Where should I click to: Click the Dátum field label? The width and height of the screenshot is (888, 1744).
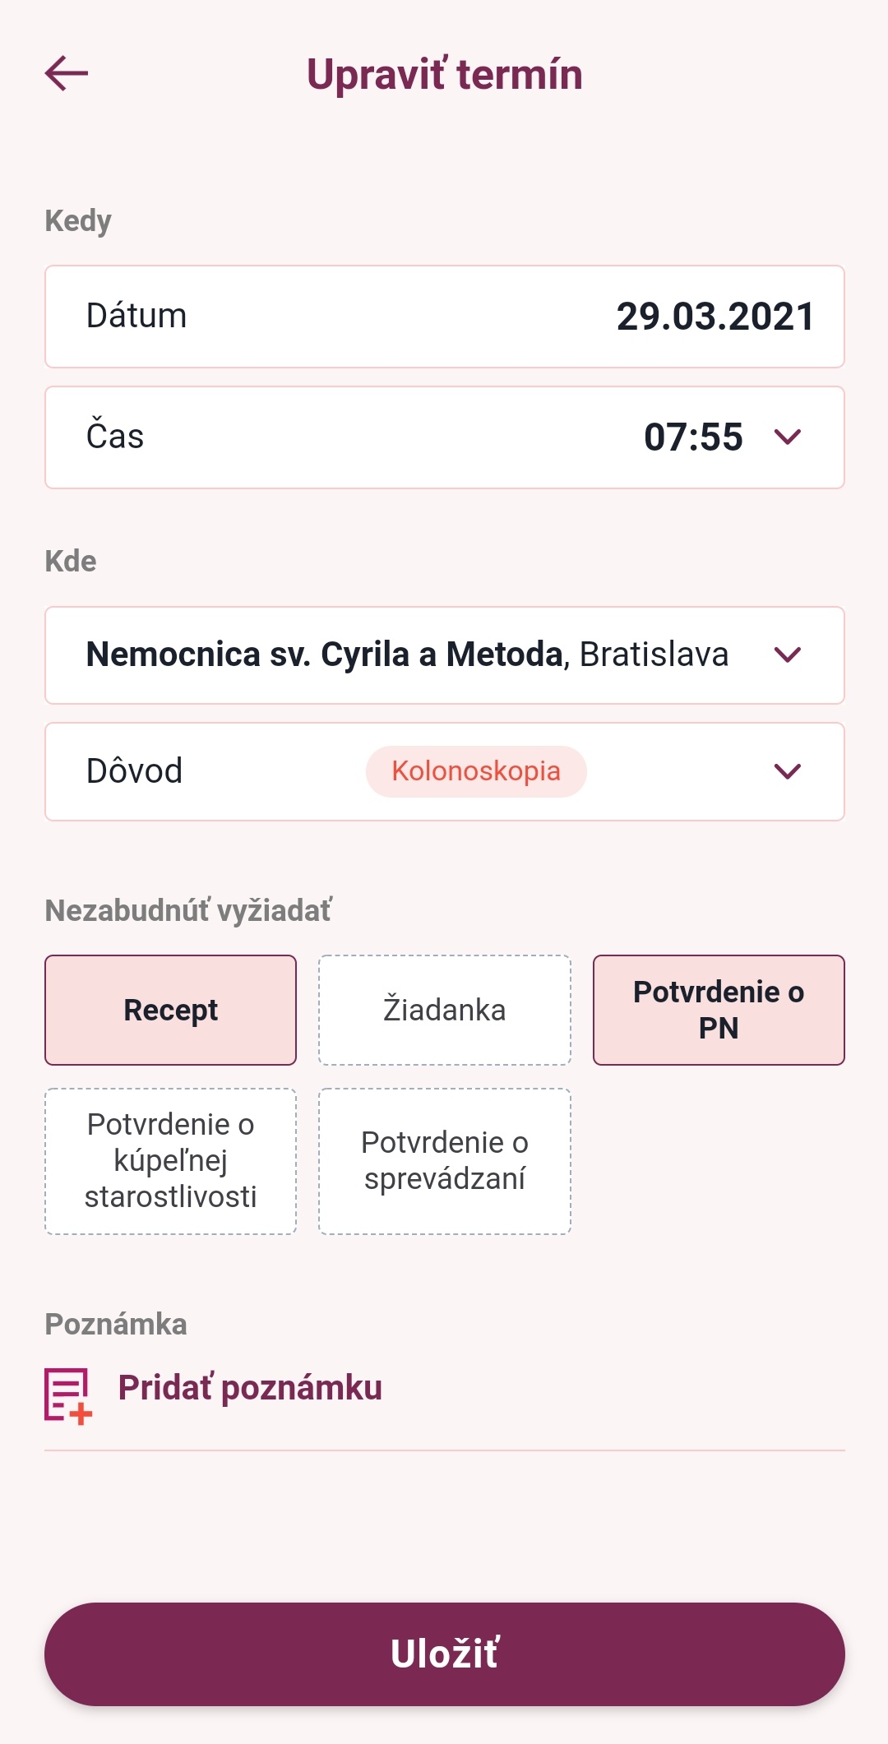click(x=136, y=316)
